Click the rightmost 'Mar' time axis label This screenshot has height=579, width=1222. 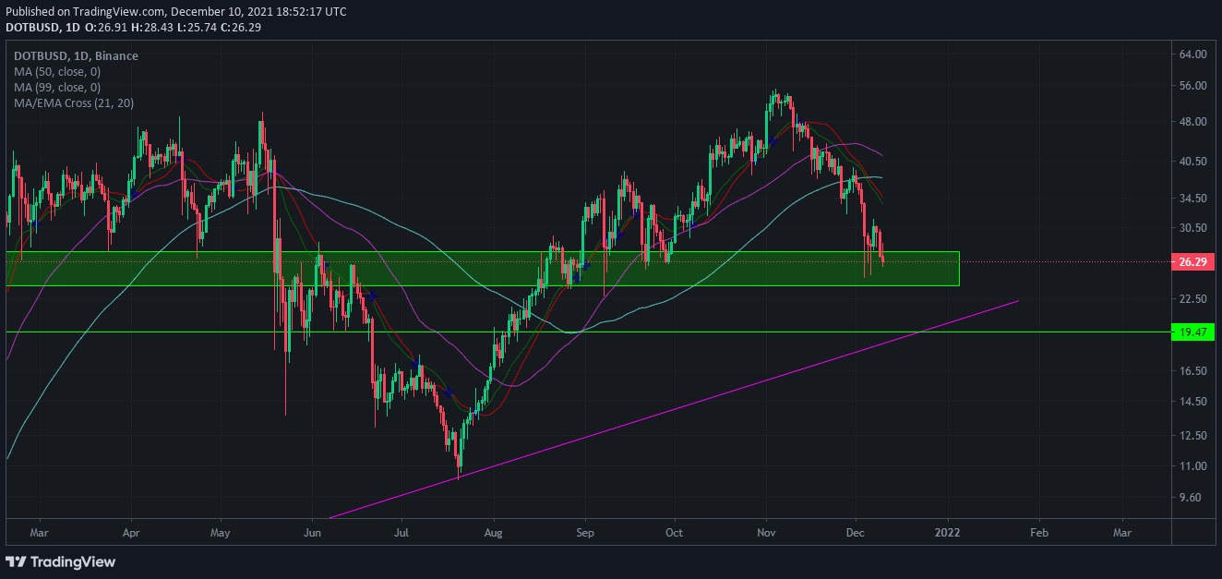(1122, 533)
